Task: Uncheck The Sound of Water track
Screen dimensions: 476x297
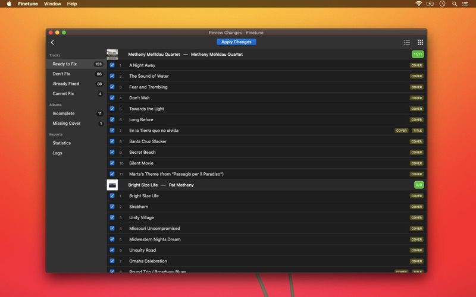Action: click(x=112, y=76)
